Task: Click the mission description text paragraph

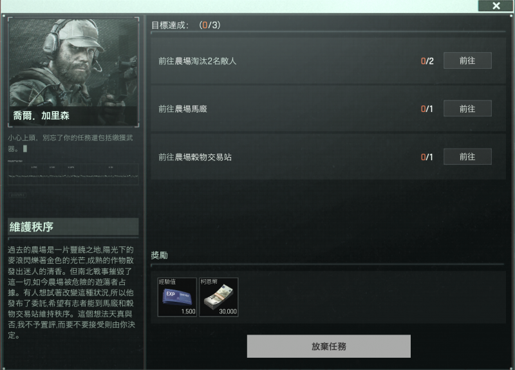Action: click(x=71, y=292)
